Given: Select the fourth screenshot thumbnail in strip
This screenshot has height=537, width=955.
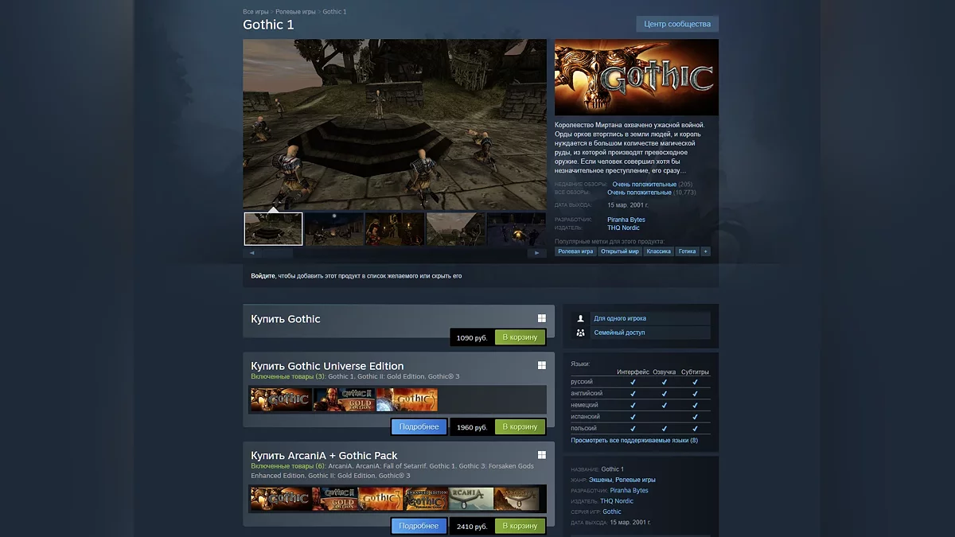Looking at the screenshot, I should (x=456, y=229).
